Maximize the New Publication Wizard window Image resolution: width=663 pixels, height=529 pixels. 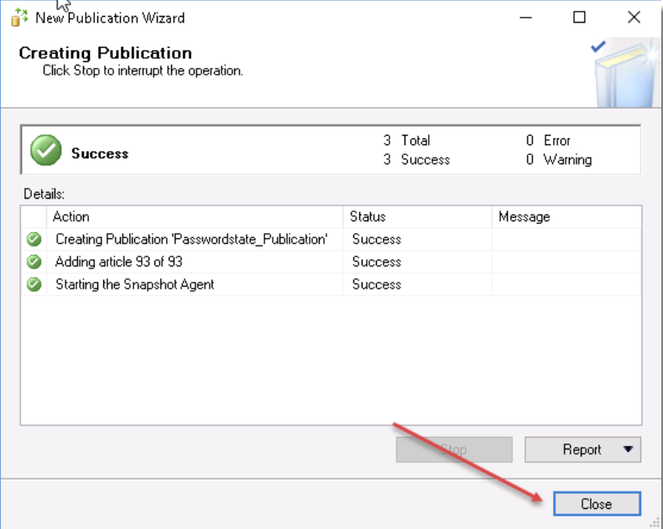coord(579,18)
